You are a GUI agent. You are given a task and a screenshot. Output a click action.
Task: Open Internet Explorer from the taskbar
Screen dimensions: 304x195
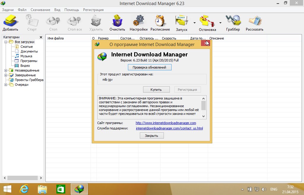click(24, 189)
